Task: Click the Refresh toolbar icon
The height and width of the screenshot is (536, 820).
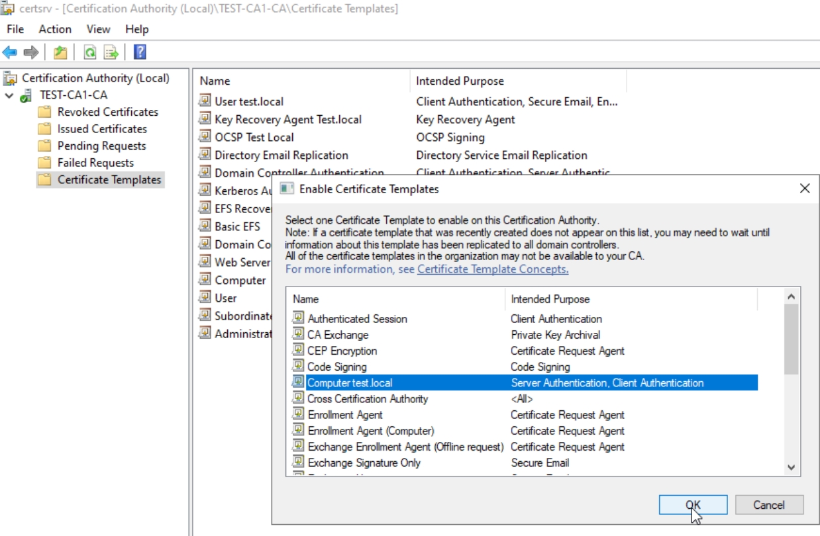Action: click(89, 52)
